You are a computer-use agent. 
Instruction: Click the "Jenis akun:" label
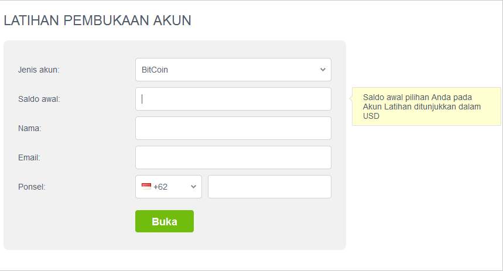click(x=39, y=70)
